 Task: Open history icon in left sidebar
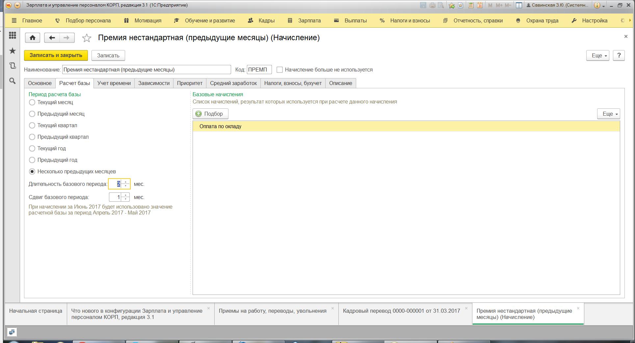click(13, 66)
